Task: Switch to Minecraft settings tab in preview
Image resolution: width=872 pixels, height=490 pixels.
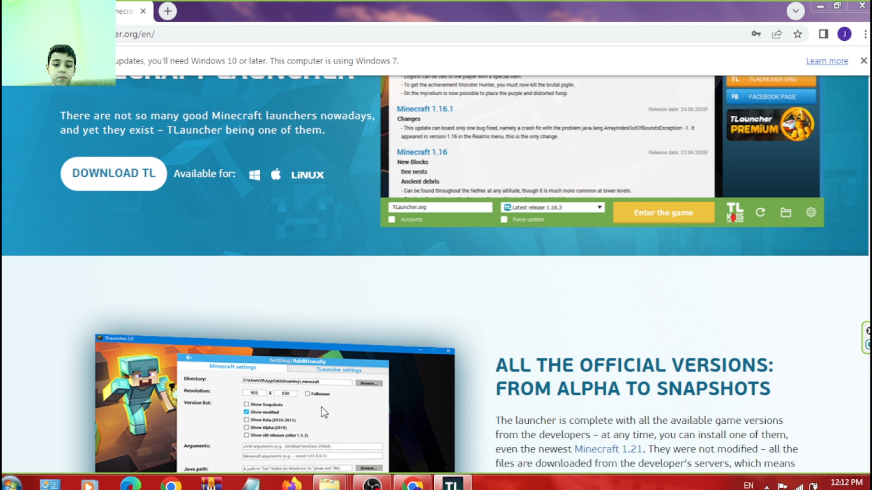Action: tap(233, 367)
